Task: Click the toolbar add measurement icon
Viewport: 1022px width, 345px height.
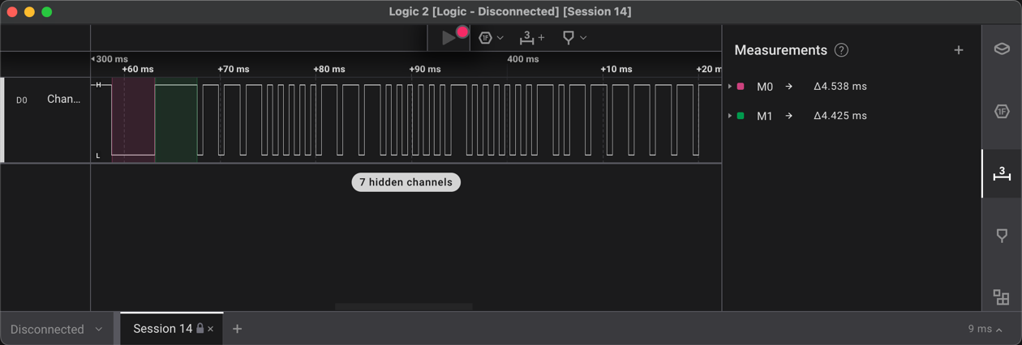Action: tap(531, 37)
